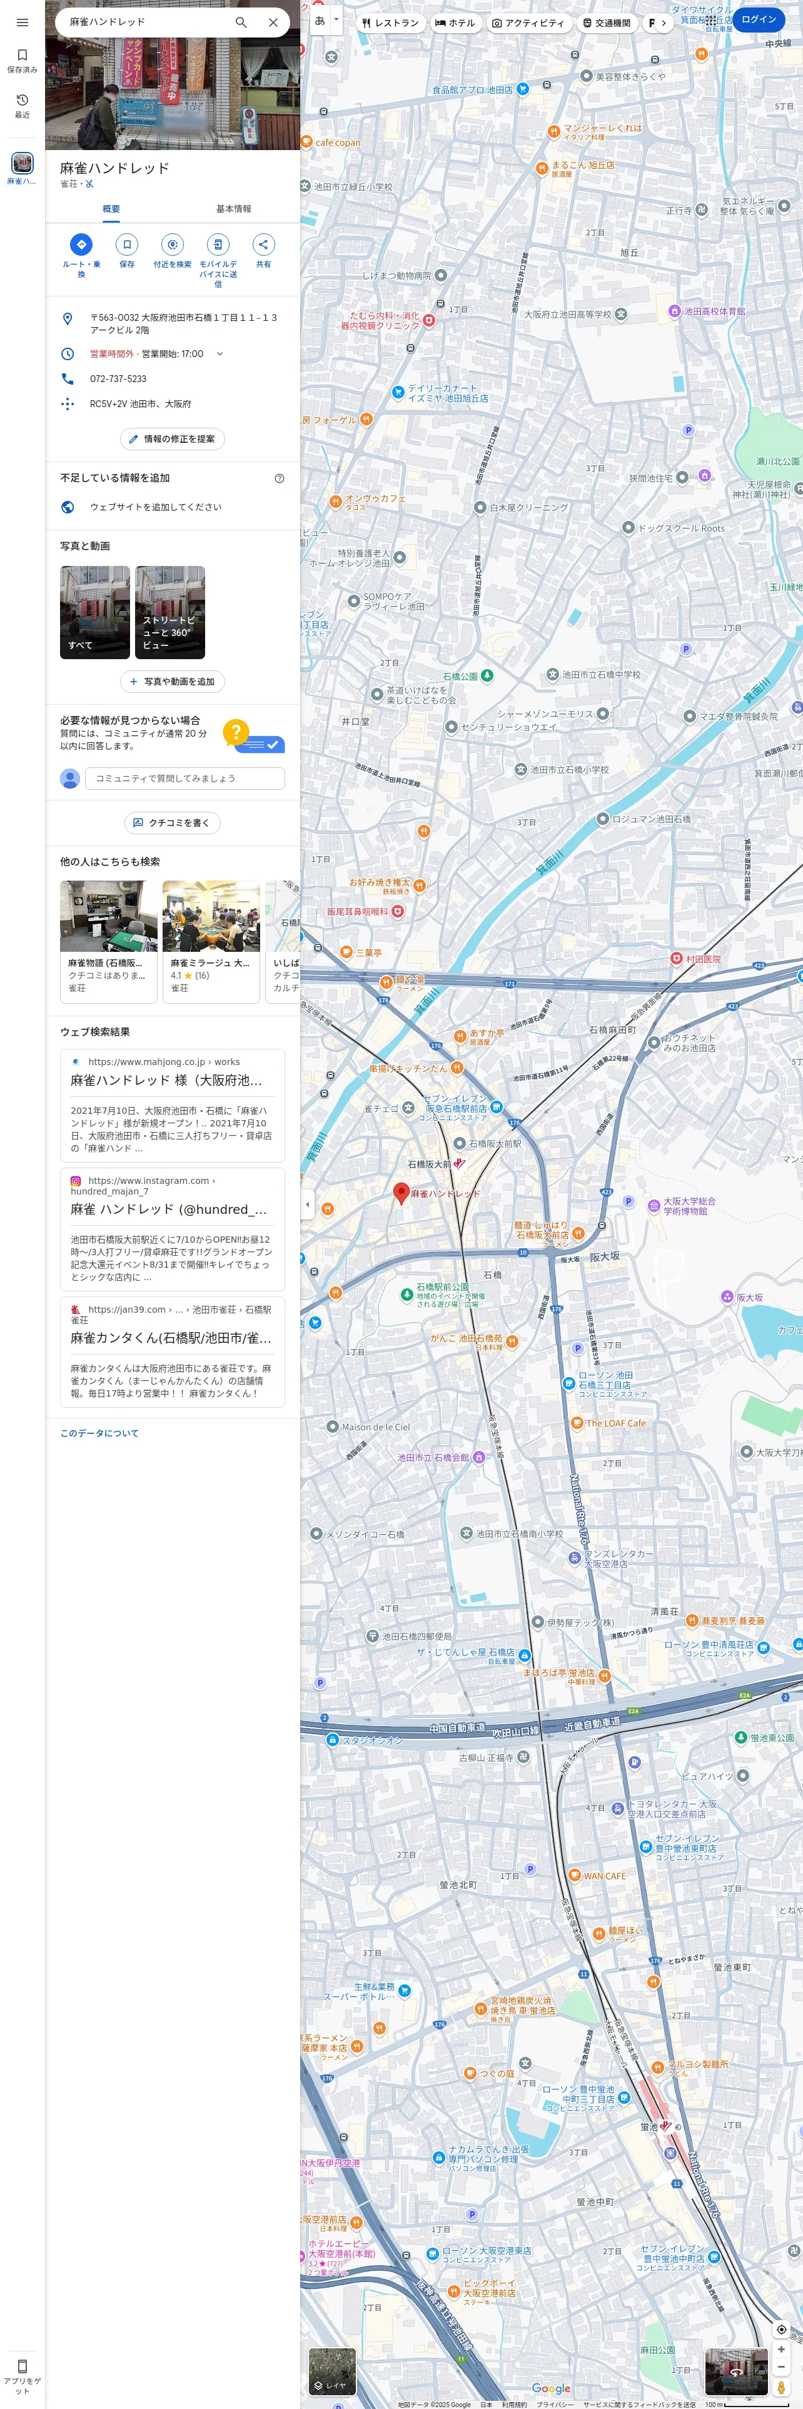Open the Street View 360° thumbnail

click(x=170, y=612)
